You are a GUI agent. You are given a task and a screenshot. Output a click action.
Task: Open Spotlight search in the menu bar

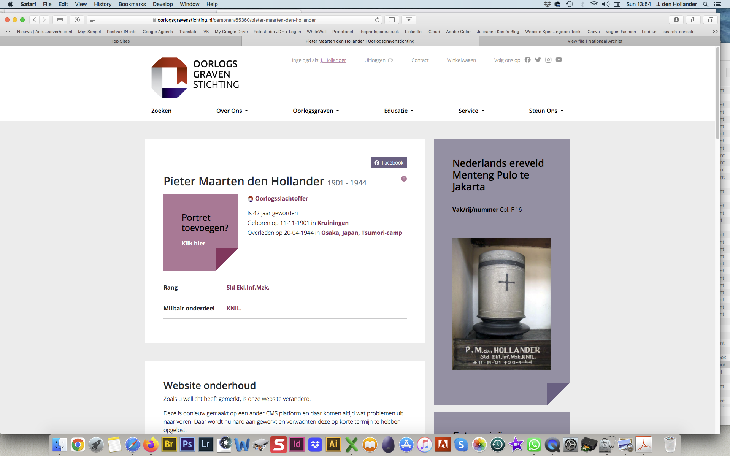click(x=706, y=4)
